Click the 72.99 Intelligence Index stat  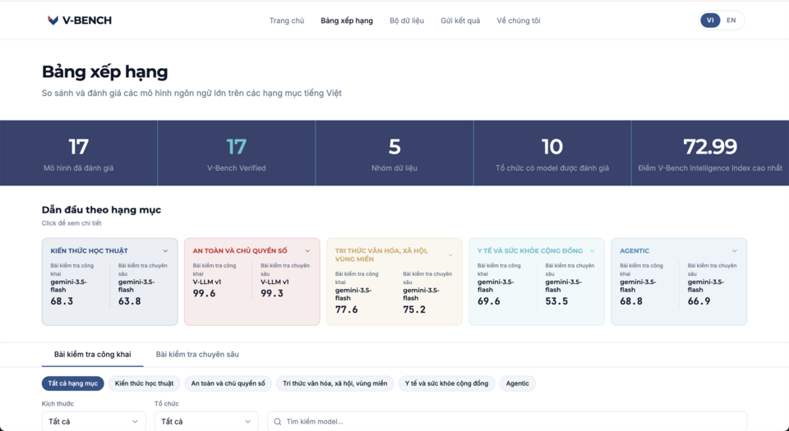(710, 153)
